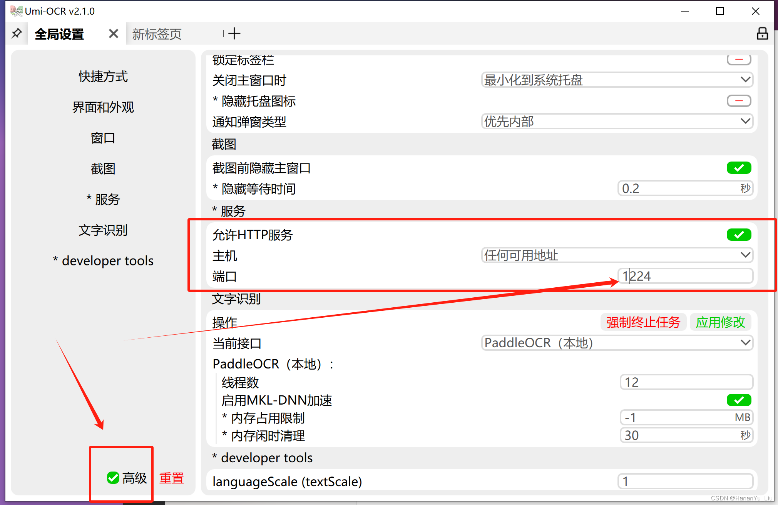Click the 端口 port input field
This screenshot has height=505, width=778.
pos(685,276)
